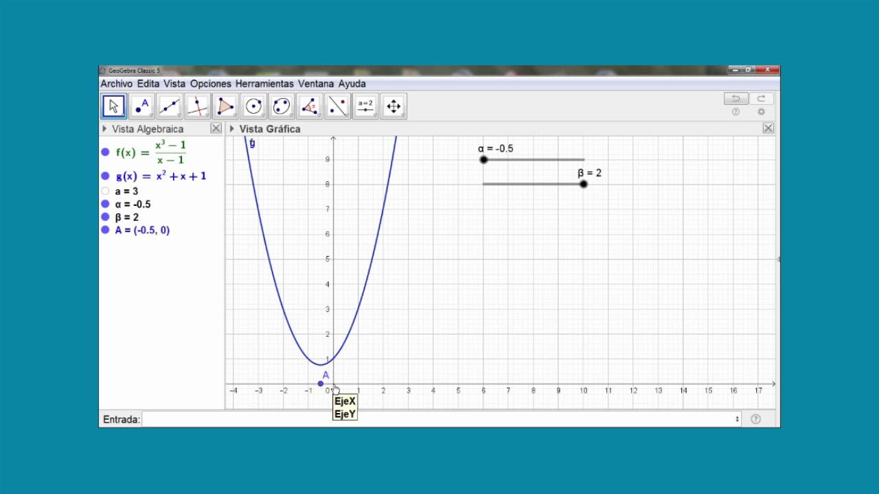The image size is (879, 494).
Task: Select the Angle tool
Action: click(x=310, y=106)
